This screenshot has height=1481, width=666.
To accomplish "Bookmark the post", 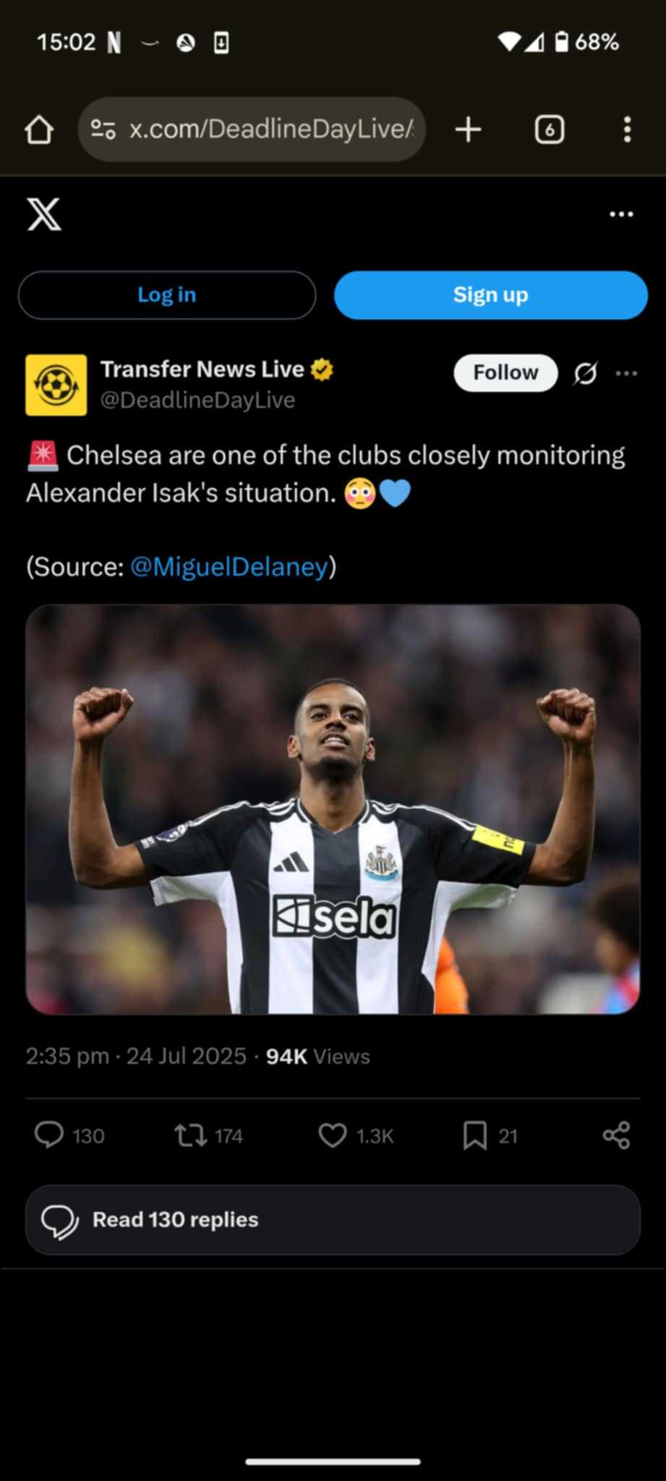I will tap(474, 1135).
